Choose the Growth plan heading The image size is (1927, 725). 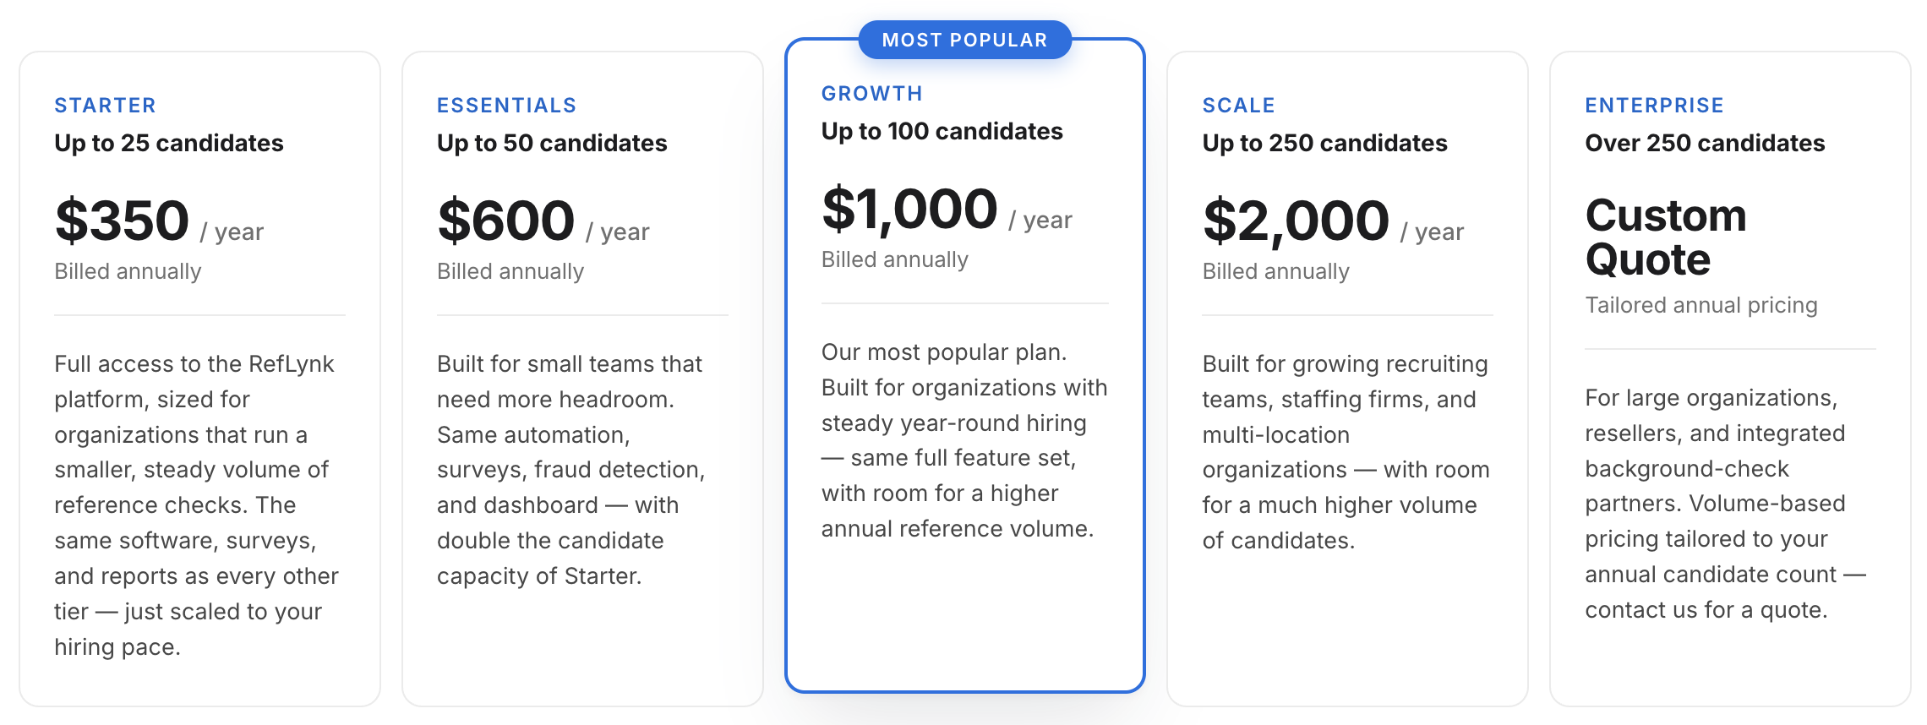(871, 94)
